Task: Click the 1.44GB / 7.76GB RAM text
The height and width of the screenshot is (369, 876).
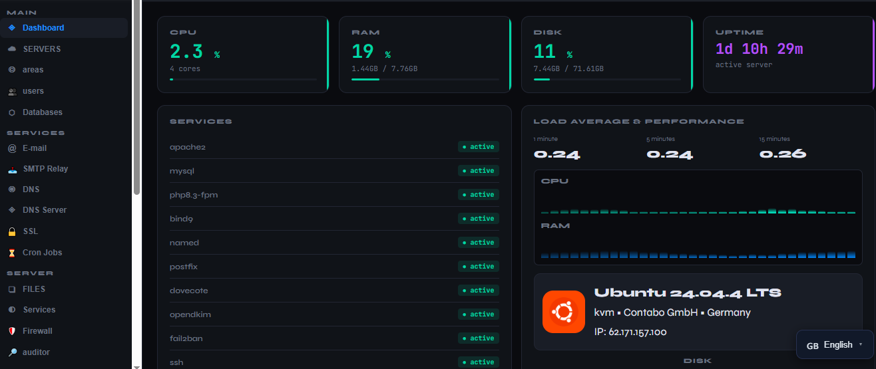Action: pos(385,68)
